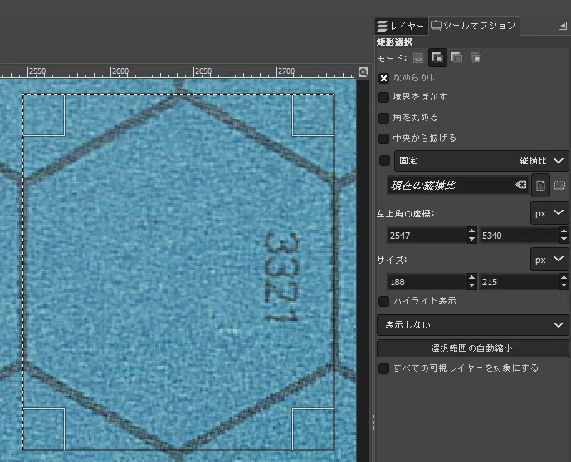Click the bottom-right selection corner handle
This screenshot has height=462, width=571.
tap(313, 429)
